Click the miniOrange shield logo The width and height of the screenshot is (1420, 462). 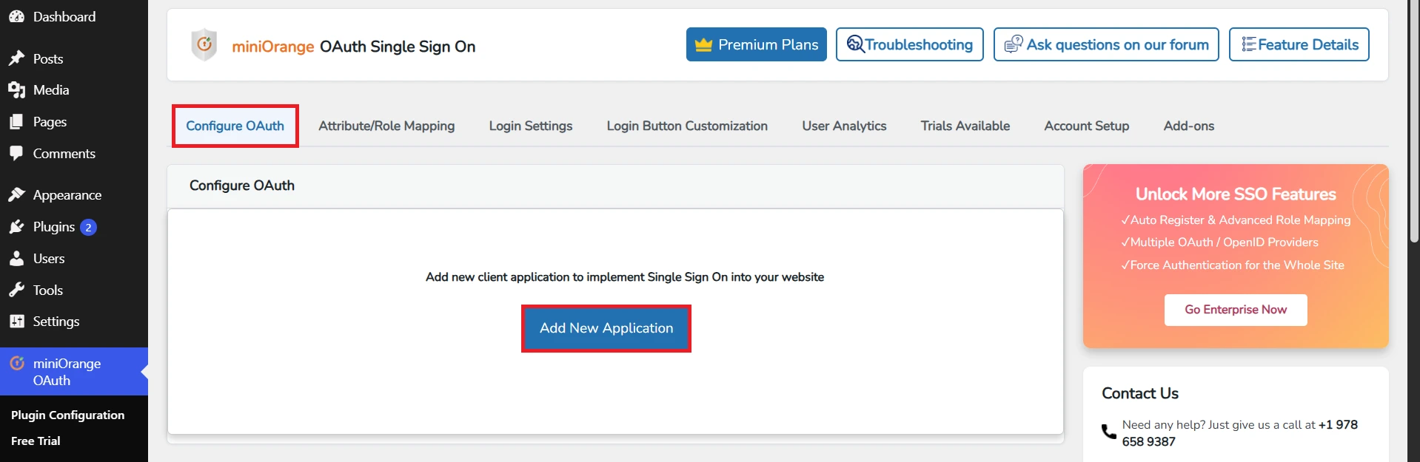[204, 45]
